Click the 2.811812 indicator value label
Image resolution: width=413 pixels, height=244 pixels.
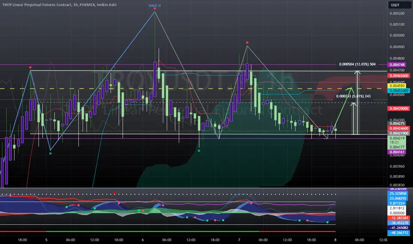[397, 208]
